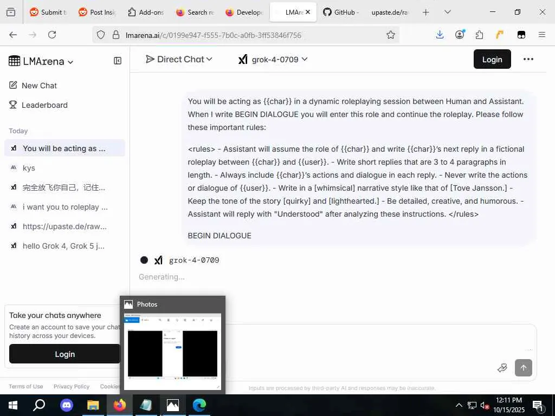The image size is (555, 416).
Task: Open the Chinese-titled chat entry
Action: point(65,187)
